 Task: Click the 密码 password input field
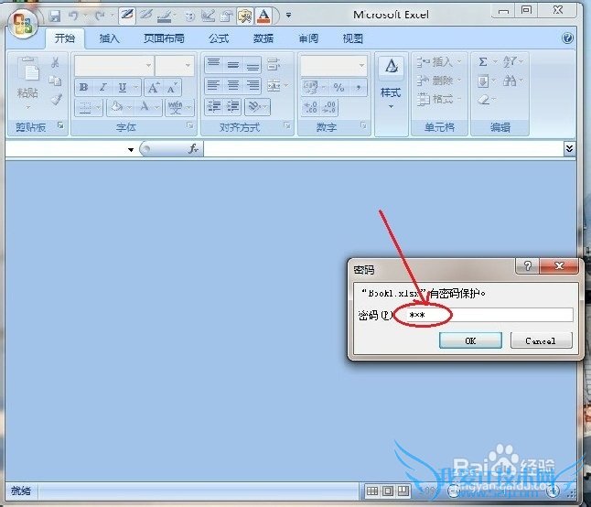[x=483, y=315]
